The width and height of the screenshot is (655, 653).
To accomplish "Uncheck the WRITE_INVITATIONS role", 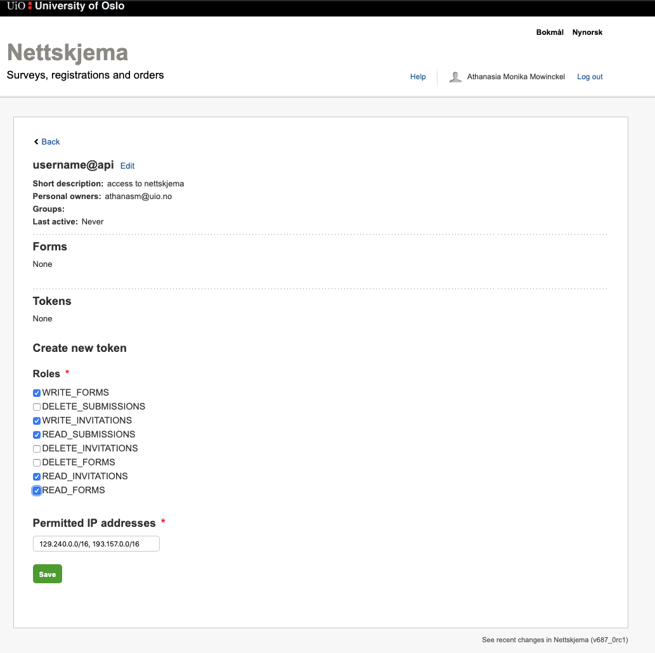I will tap(37, 421).
